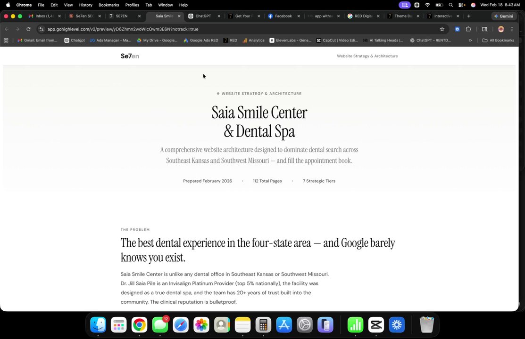Click the Gemini button in Chrome

click(x=504, y=16)
